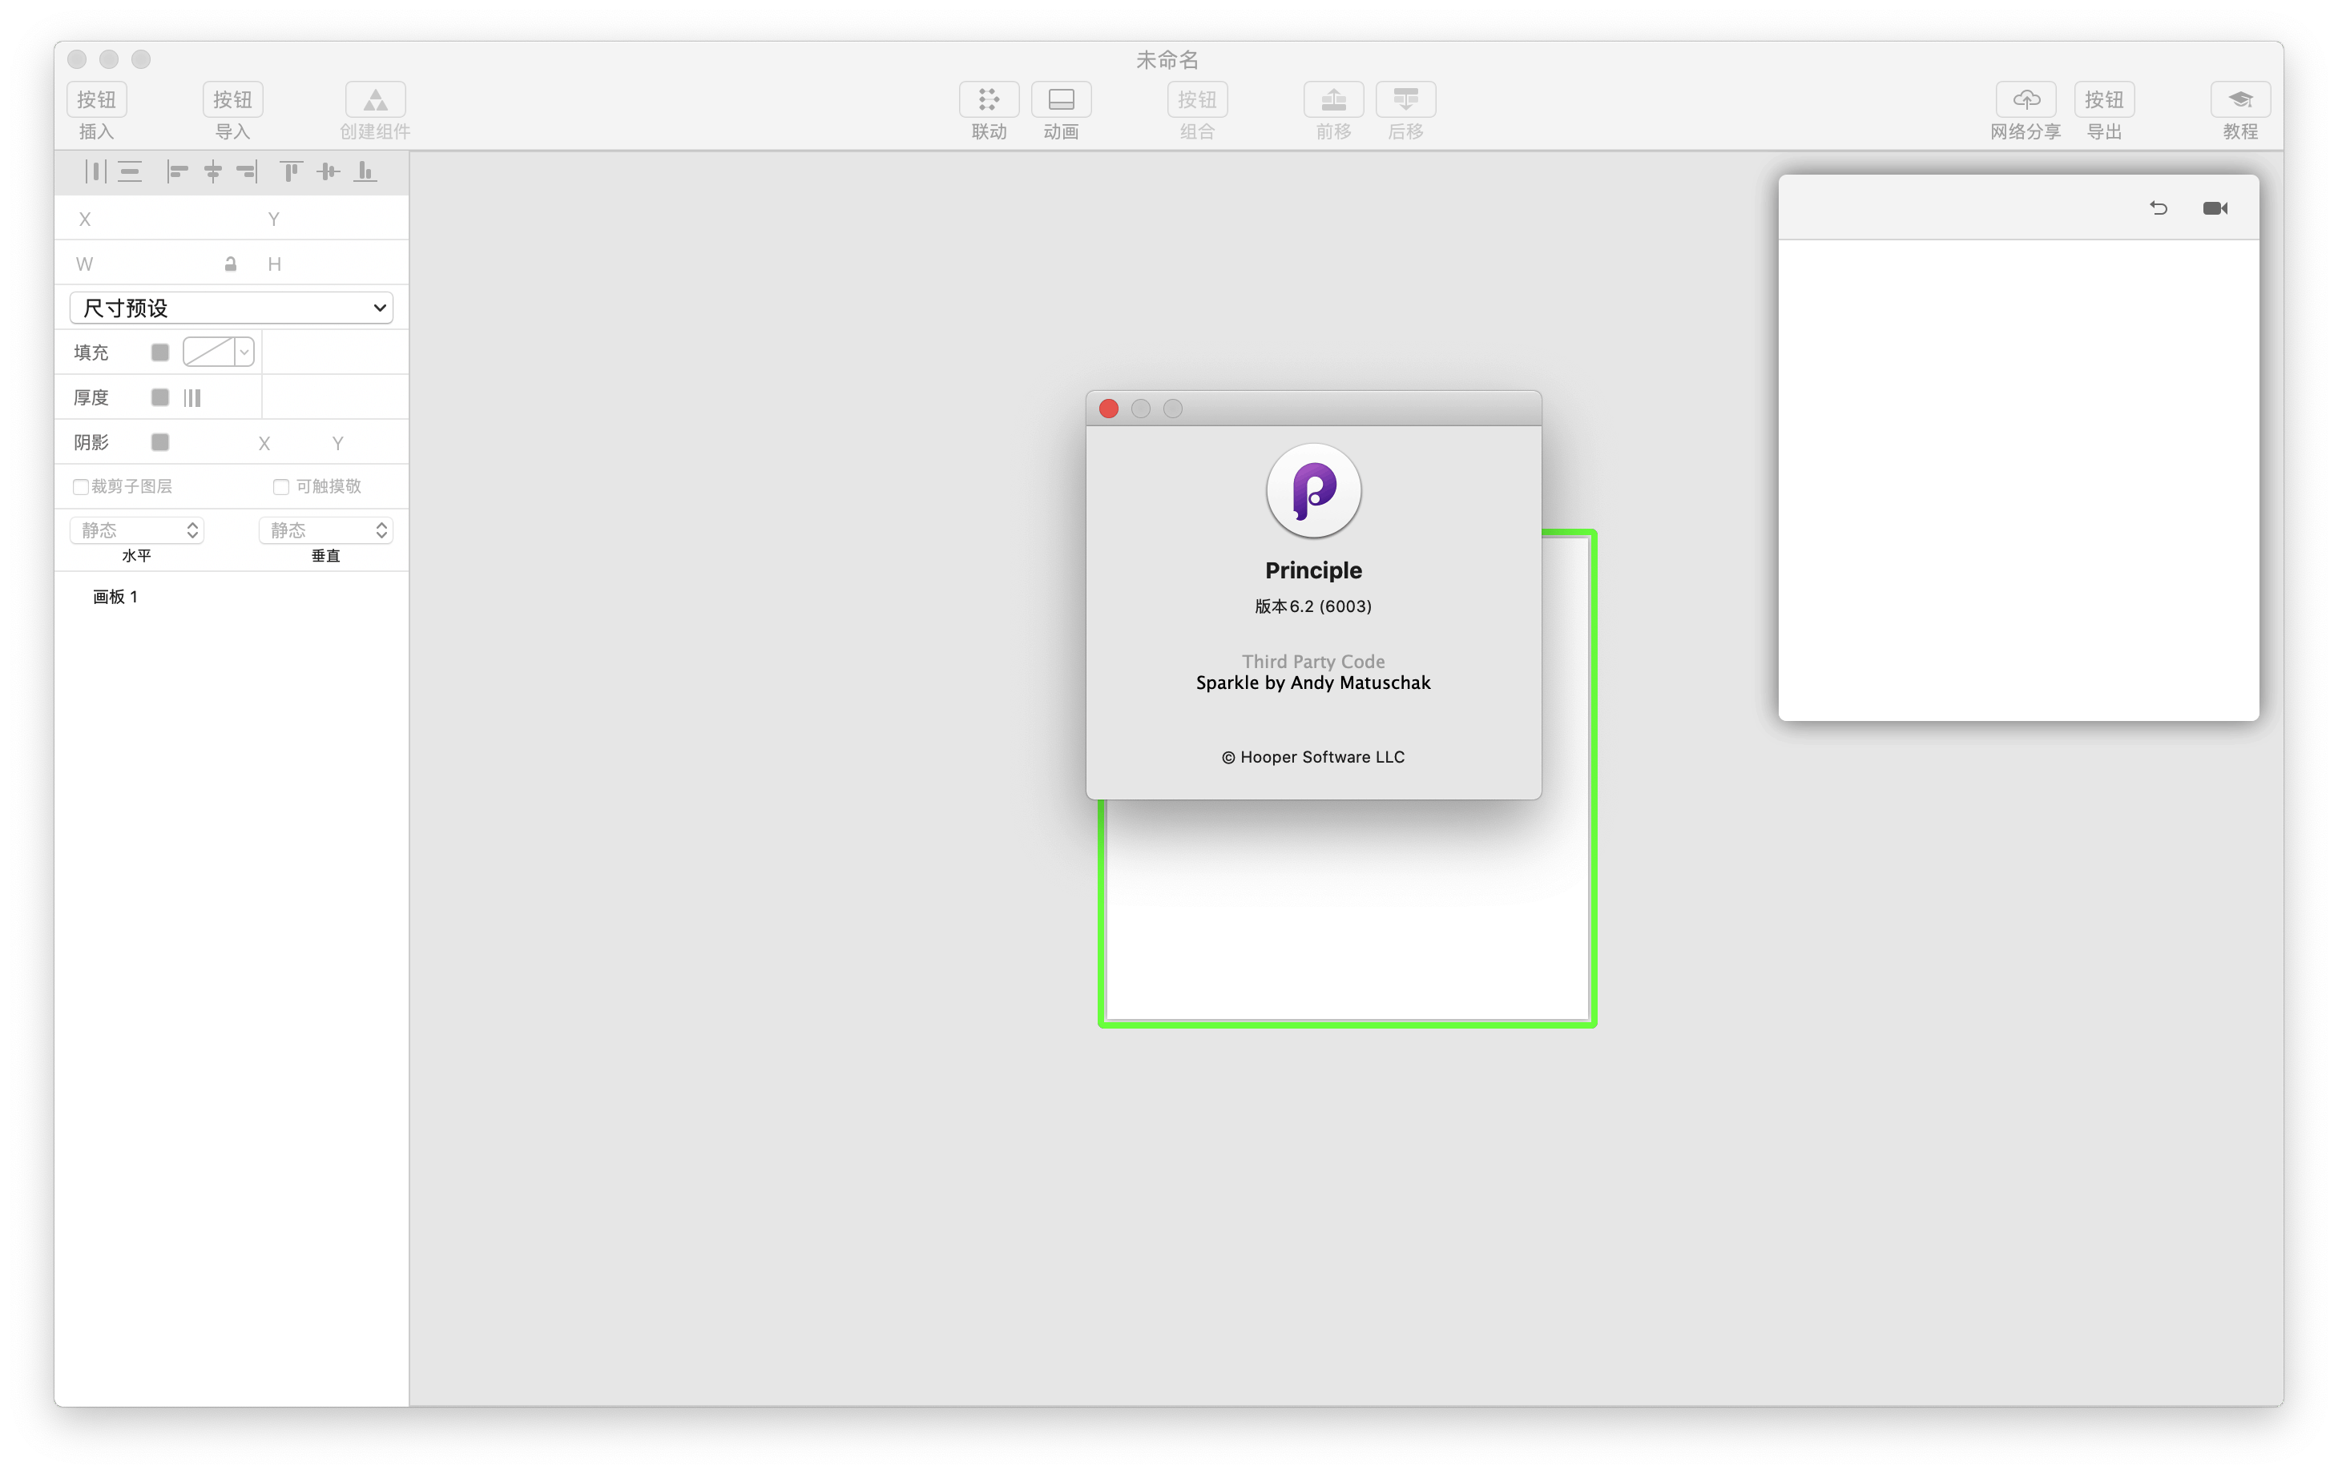Image resolution: width=2338 pixels, height=1474 pixels.
Task: Toggle the width-height aspect lock icon
Action: coord(230,264)
